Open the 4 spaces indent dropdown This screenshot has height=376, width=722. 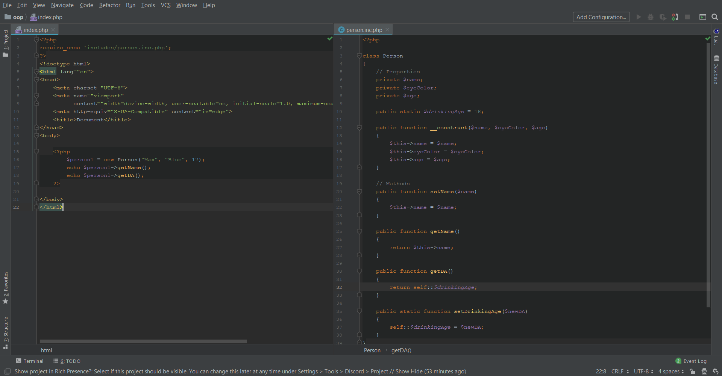(671, 371)
